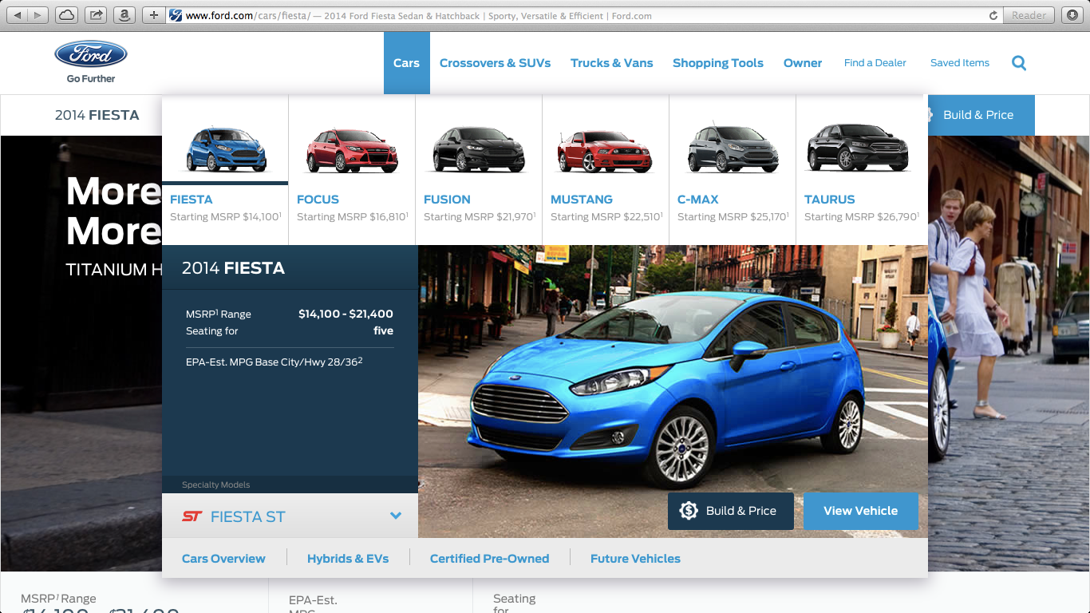Expand the Fiesta ST specialty model chevron

click(x=396, y=516)
